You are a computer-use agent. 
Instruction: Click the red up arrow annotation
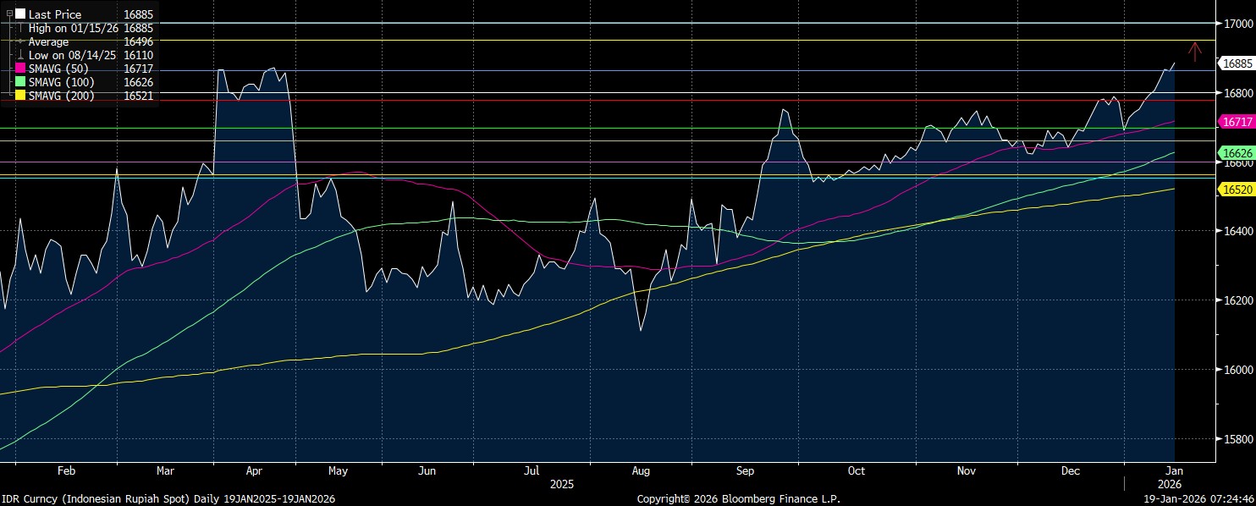click(1194, 52)
